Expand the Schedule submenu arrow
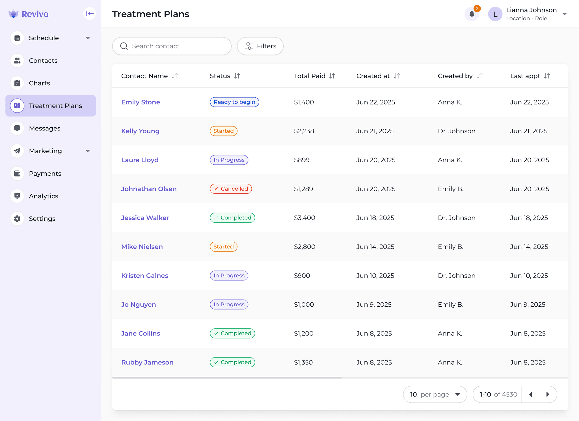 tap(88, 38)
